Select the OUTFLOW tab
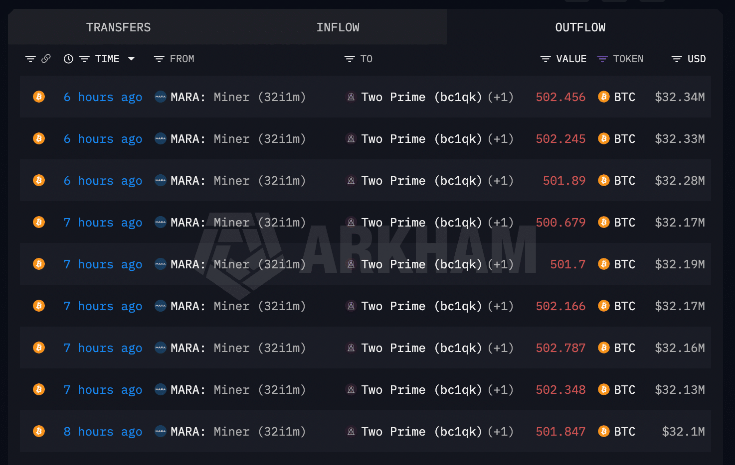Image resolution: width=735 pixels, height=465 pixels. point(580,27)
